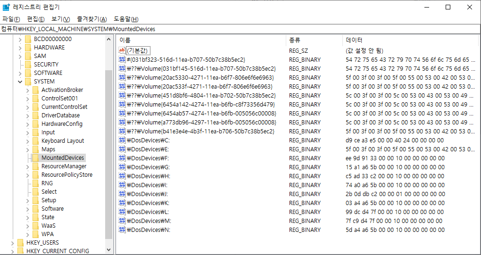Click binary icon of Volume{20ac5330-4271-11ea-b6f7-806e6f6e6963}
This screenshot has height=255, width=481.
click(122, 77)
